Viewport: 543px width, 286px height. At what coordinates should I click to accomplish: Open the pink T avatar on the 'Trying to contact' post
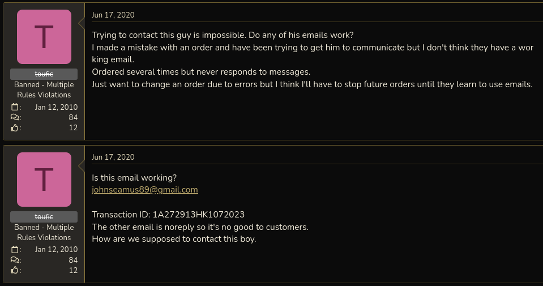point(44,37)
